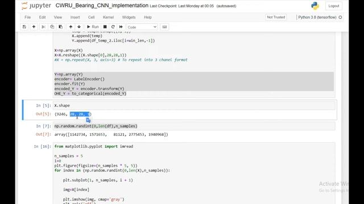Open the Edit menu
This screenshot has width=364, height=204.
[42, 18]
